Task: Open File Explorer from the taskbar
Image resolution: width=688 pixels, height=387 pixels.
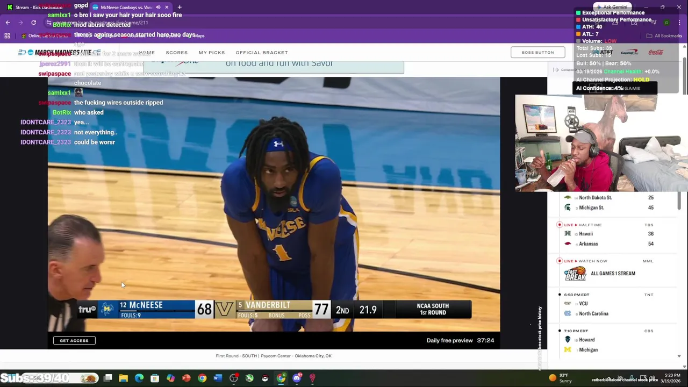Action: [x=124, y=378]
